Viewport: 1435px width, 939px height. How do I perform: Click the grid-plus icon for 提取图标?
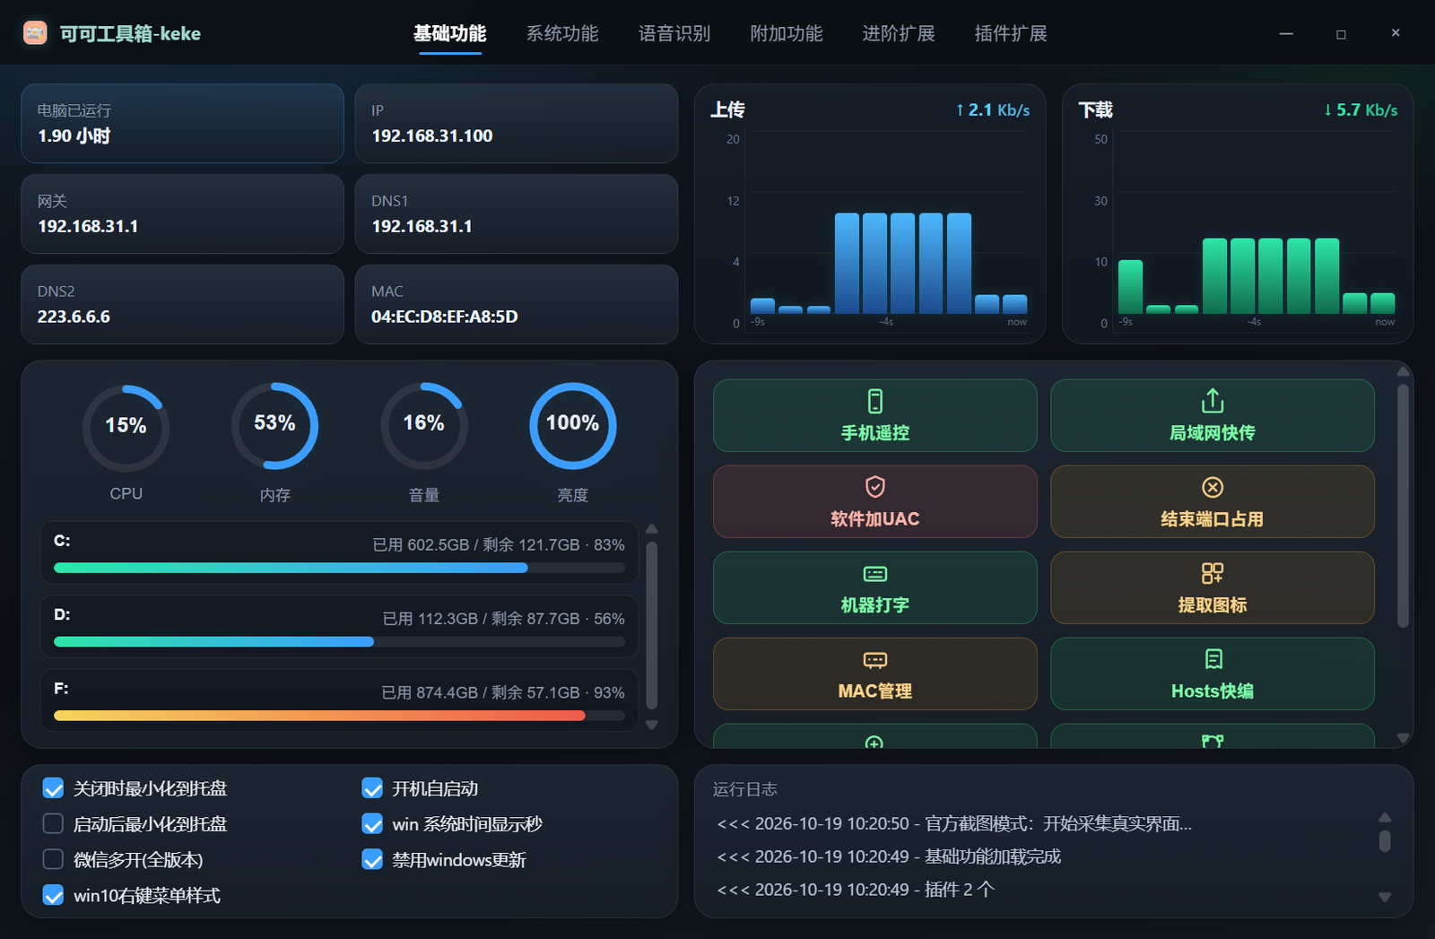[1213, 573]
